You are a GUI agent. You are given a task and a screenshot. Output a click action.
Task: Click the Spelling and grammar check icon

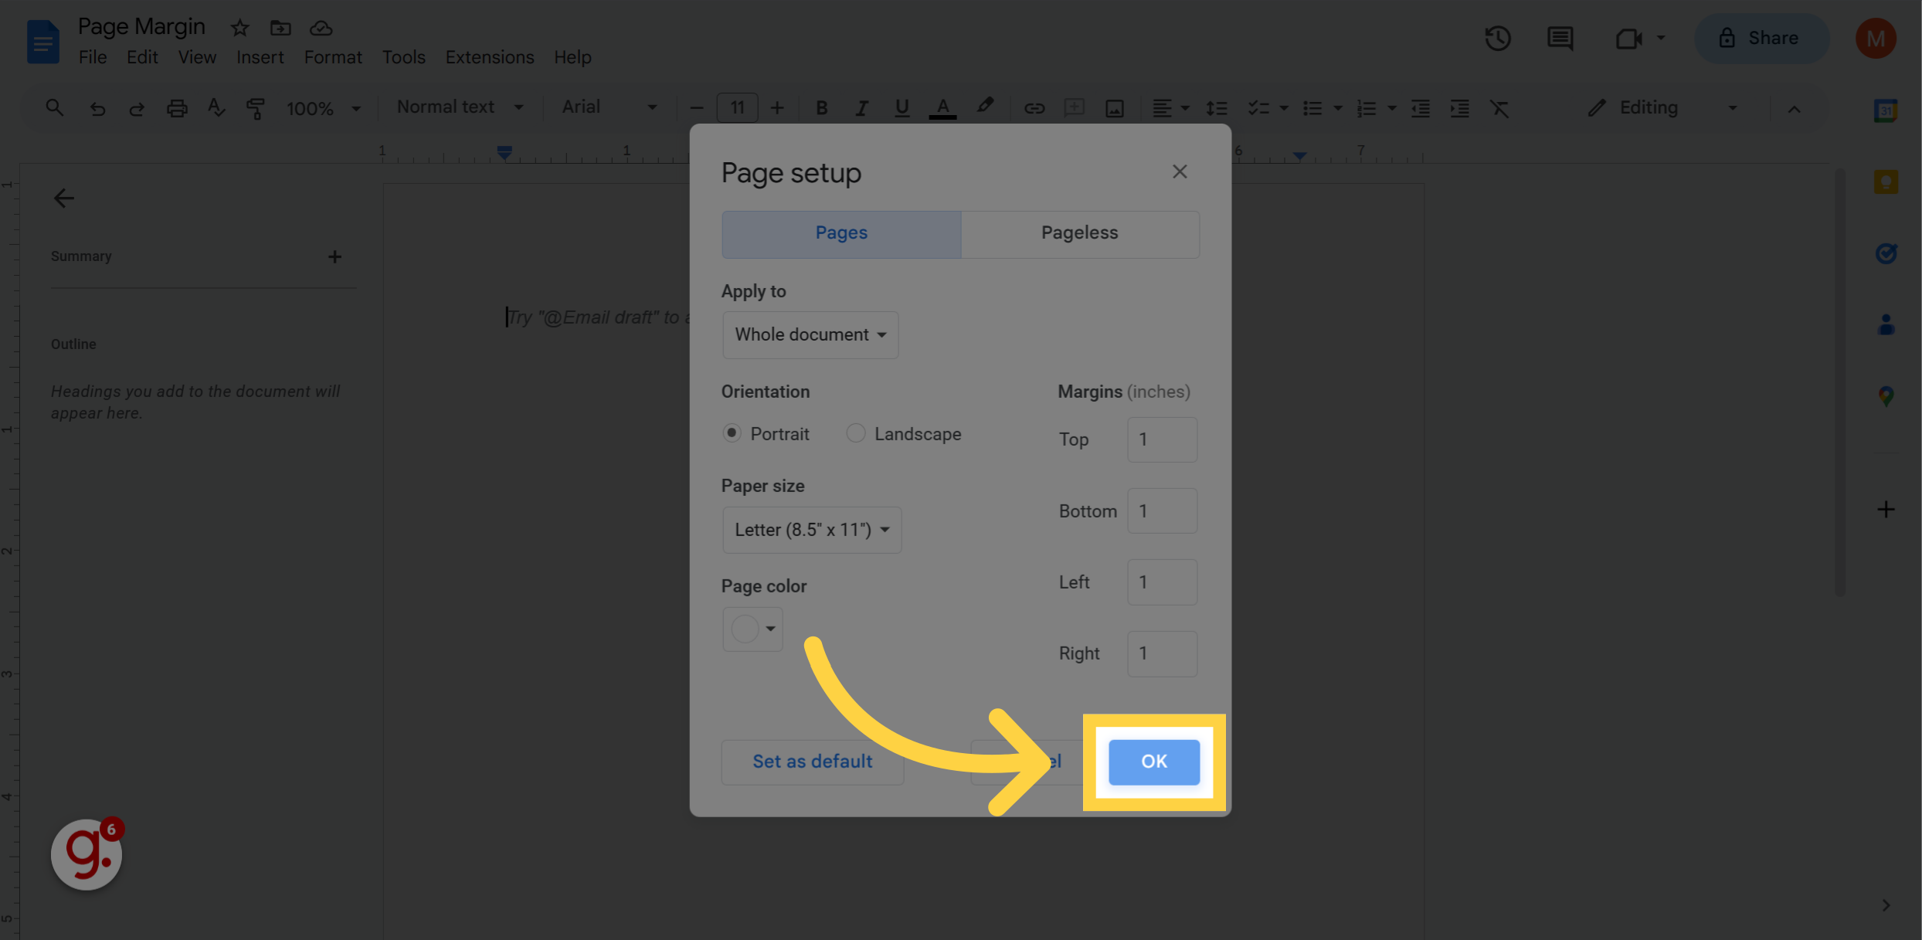click(216, 108)
